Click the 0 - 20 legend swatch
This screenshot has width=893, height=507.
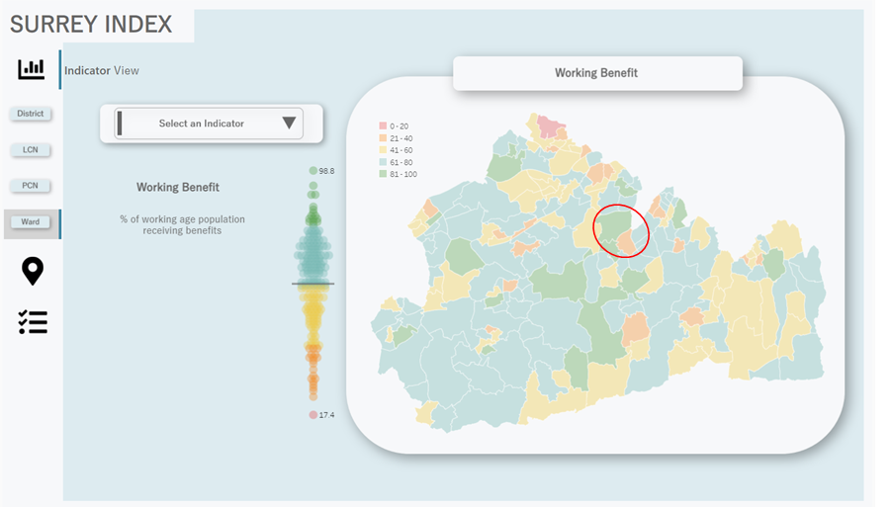pos(383,126)
